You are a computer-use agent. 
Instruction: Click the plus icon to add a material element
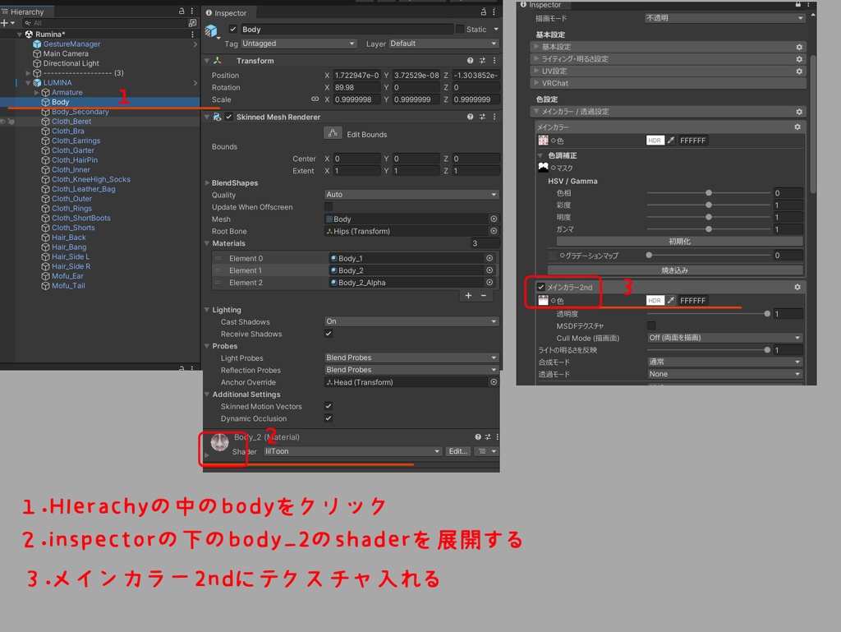467,295
